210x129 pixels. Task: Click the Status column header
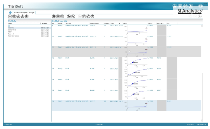tap(60, 23)
